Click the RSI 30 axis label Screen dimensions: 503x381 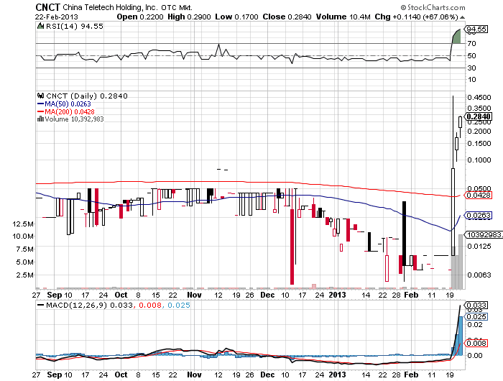click(x=471, y=68)
